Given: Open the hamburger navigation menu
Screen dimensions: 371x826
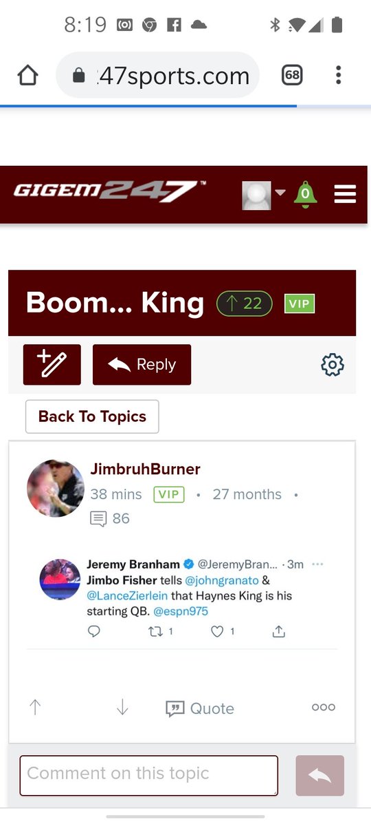Looking at the screenshot, I should point(345,195).
